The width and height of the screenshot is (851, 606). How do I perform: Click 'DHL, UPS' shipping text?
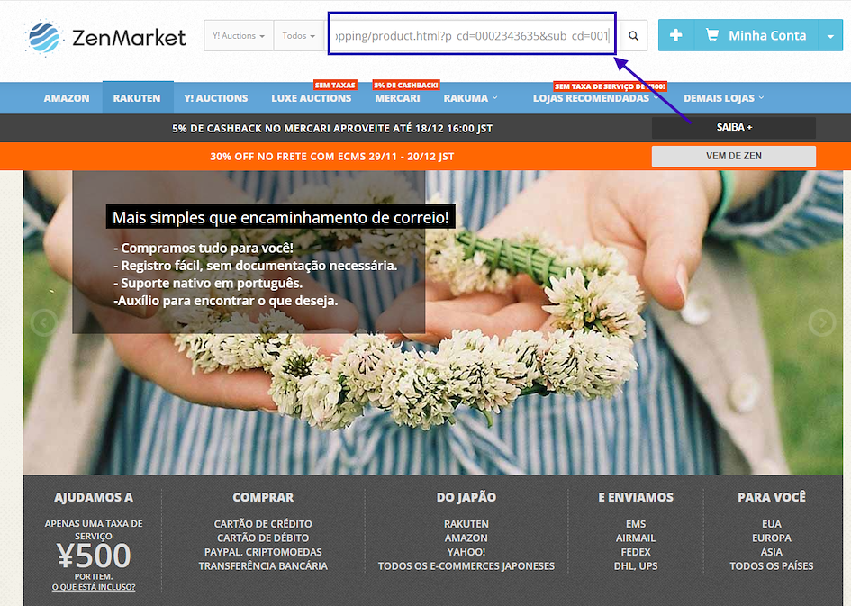coord(636,565)
